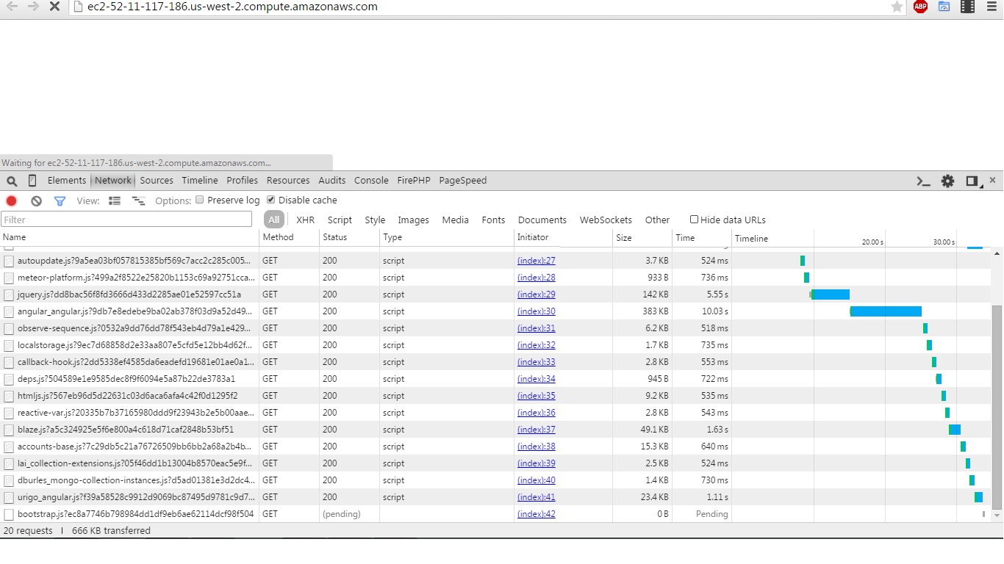Clear the network log
The image size is (1004, 564).
click(x=36, y=200)
